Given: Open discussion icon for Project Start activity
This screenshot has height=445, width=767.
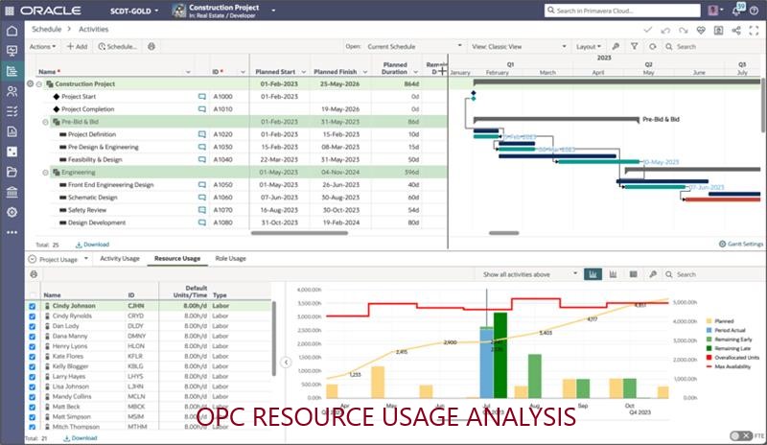Looking at the screenshot, I should [202, 97].
